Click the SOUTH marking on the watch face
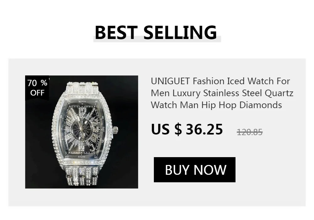Image resolution: width=314 pixels, height=220 pixels. click(x=82, y=157)
